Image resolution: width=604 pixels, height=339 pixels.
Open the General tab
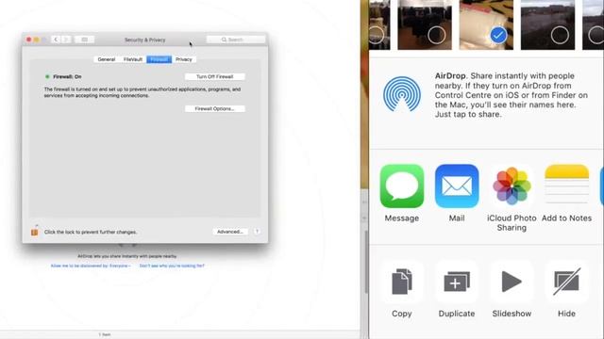point(107,59)
